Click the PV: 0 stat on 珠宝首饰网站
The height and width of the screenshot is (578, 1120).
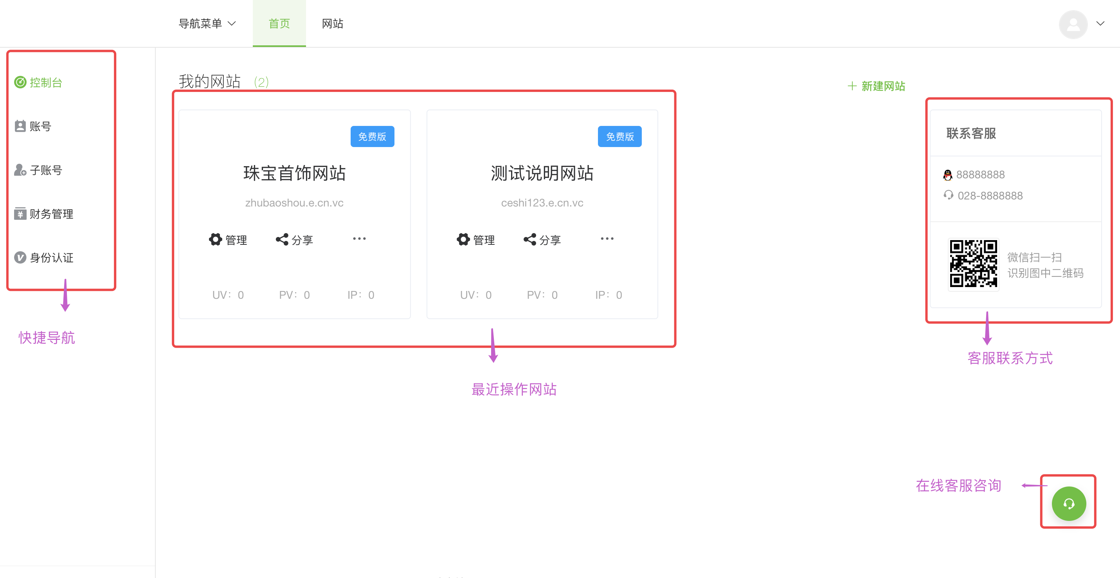click(294, 295)
